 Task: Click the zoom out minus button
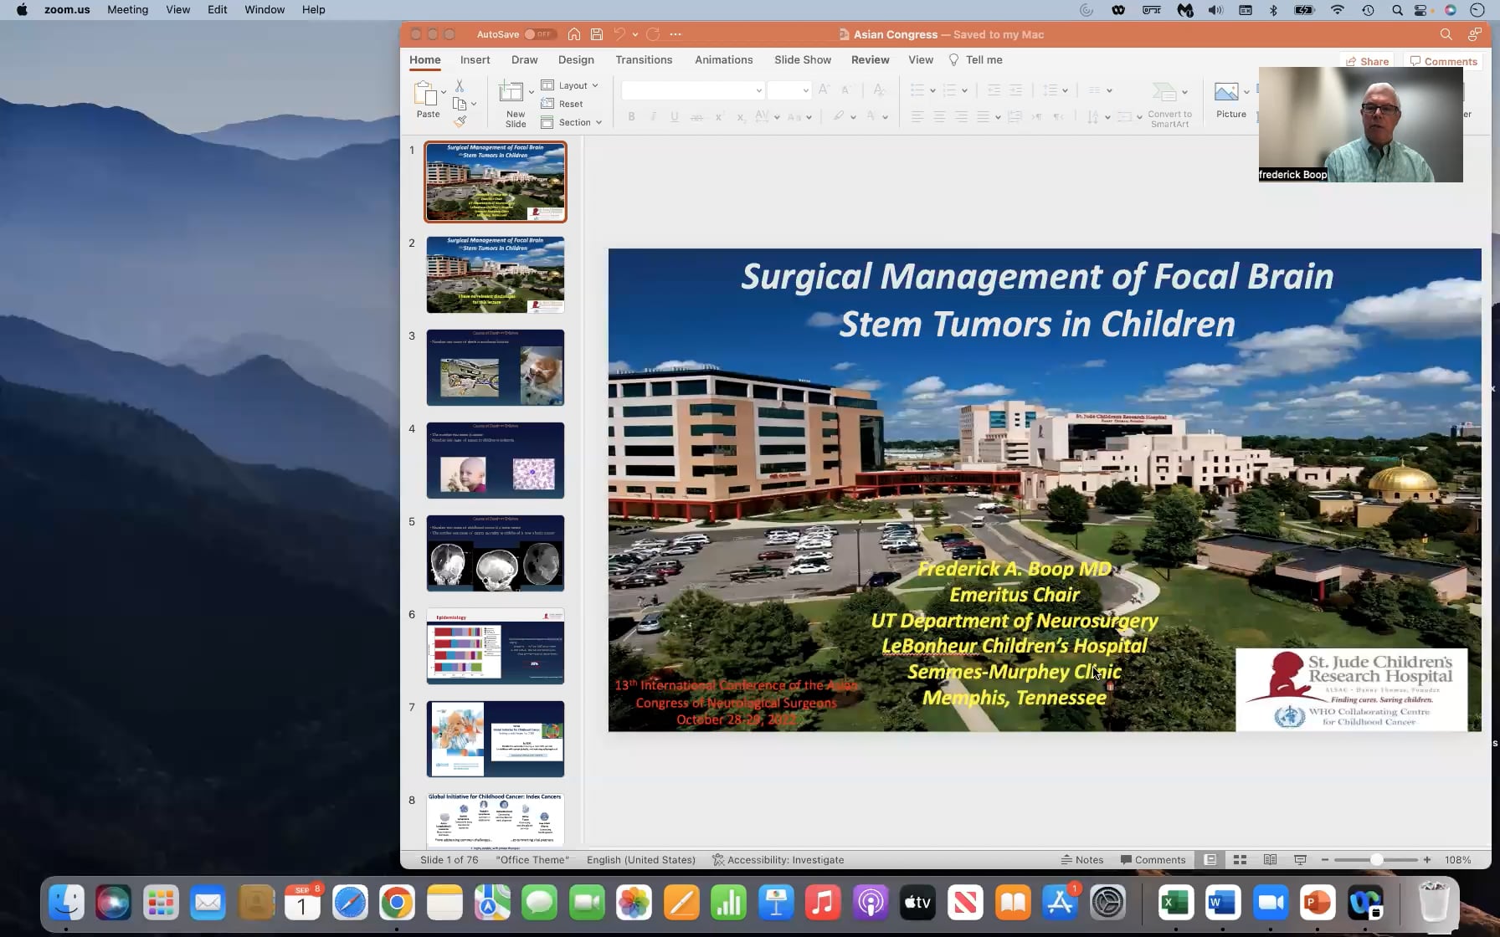[1324, 859]
